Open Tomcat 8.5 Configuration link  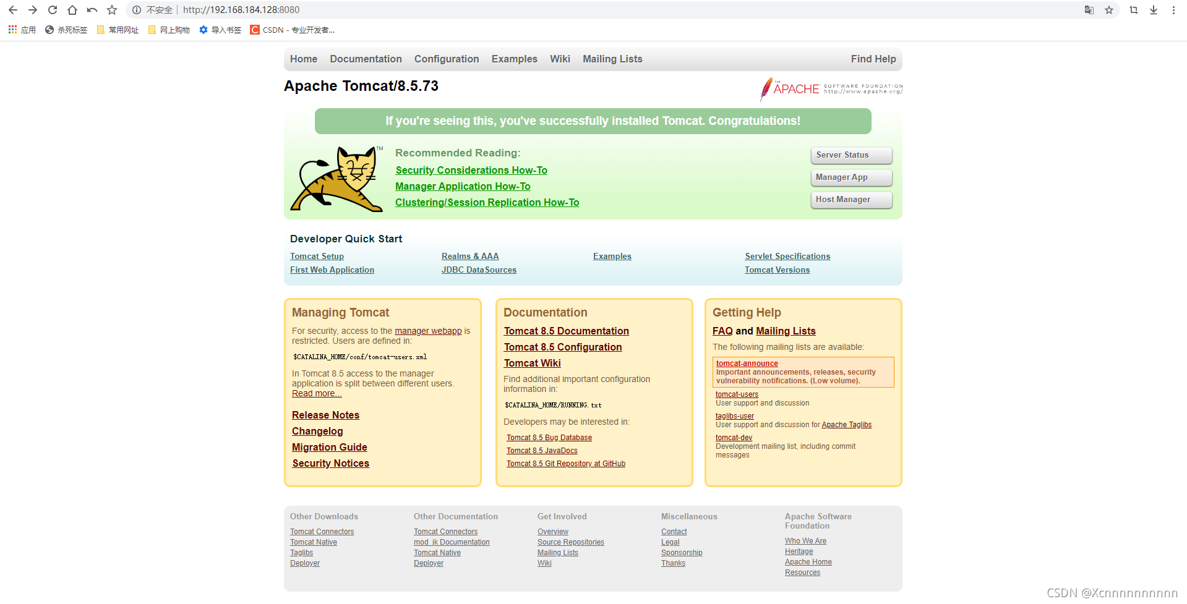tap(563, 347)
